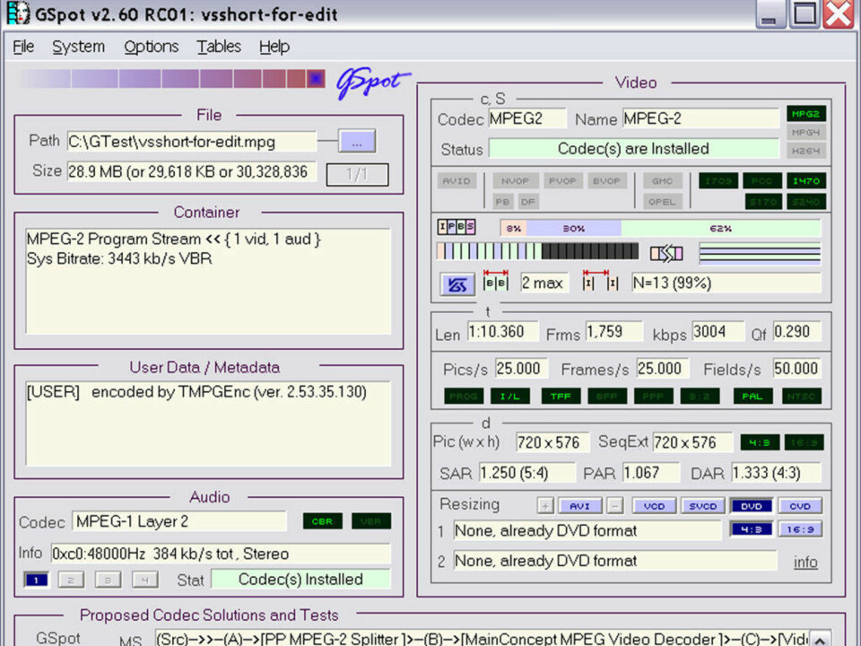Select the DVD resizing preset
This screenshot has height=646, width=861.
(x=751, y=506)
